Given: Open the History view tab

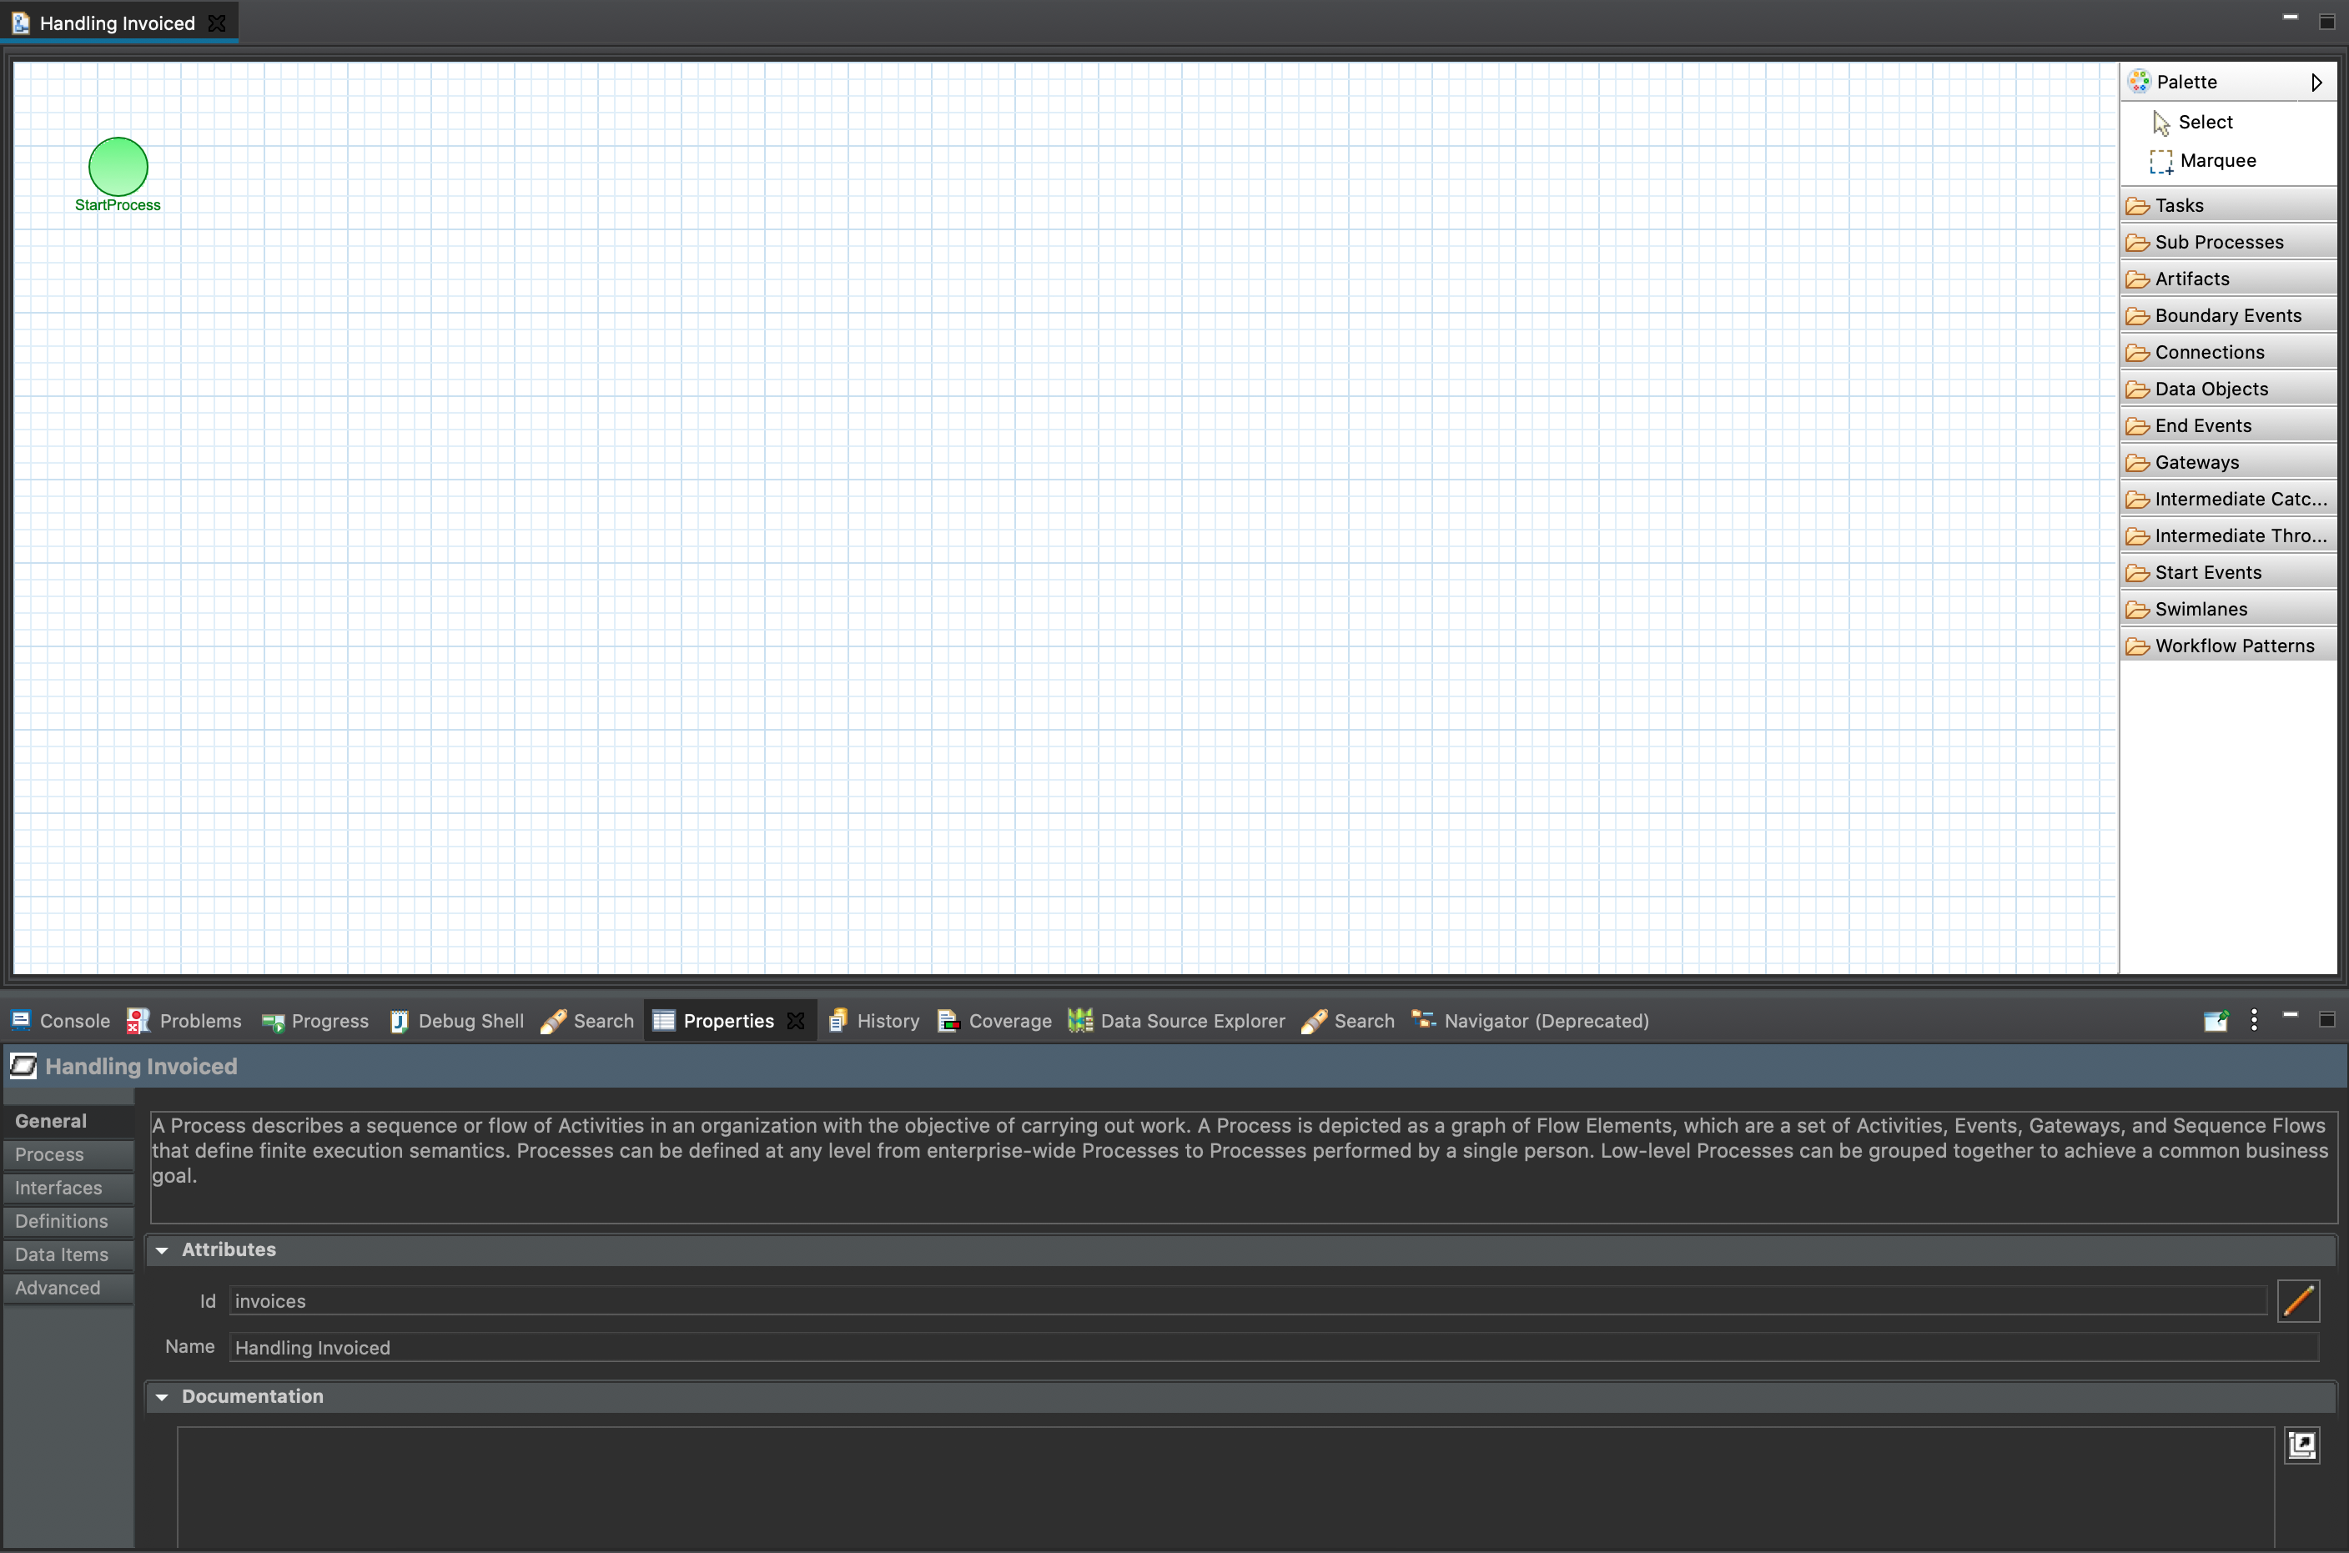Looking at the screenshot, I should pos(873,1020).
